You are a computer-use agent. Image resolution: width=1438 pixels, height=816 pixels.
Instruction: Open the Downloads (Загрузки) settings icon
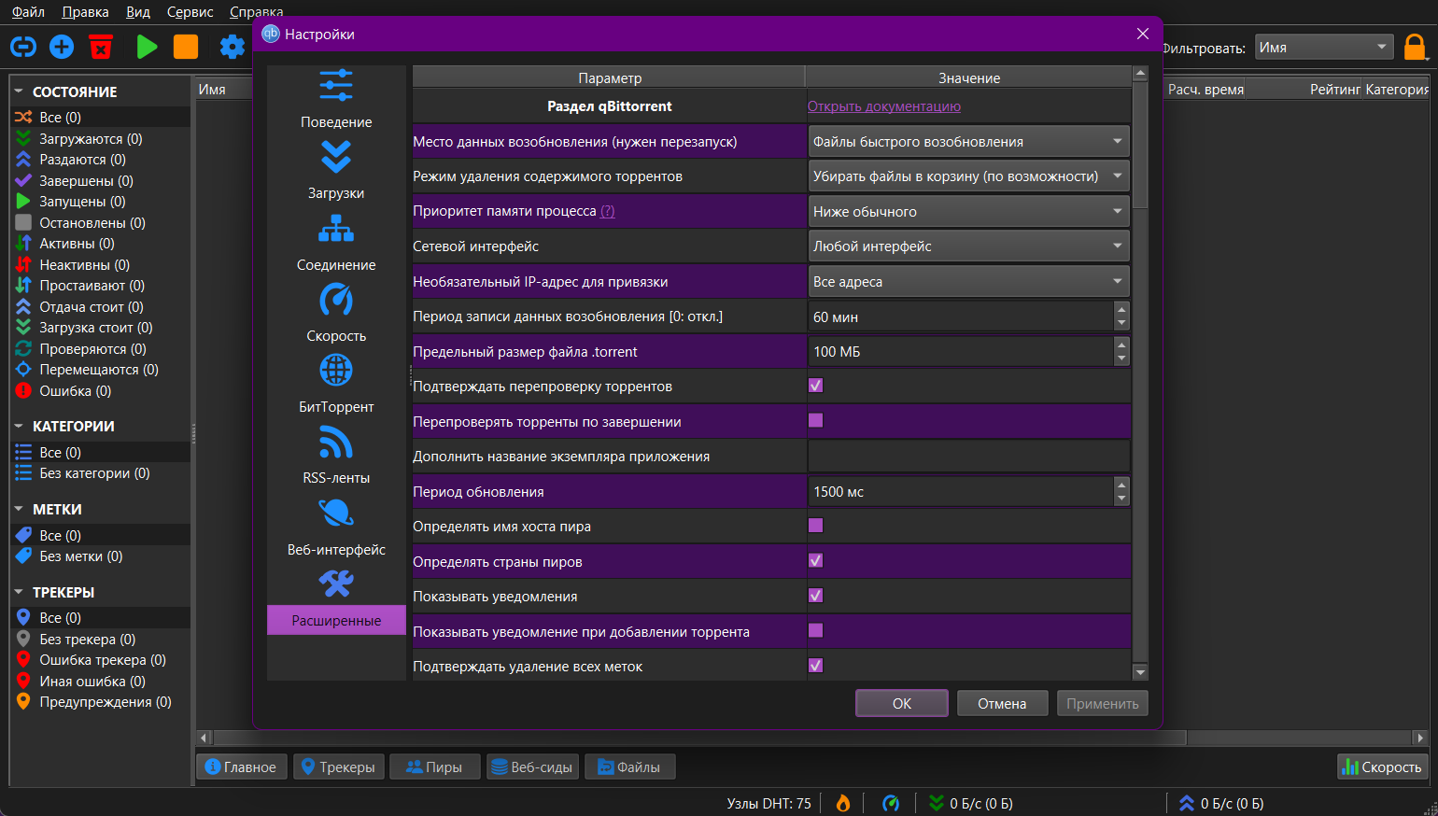point(336,157)
